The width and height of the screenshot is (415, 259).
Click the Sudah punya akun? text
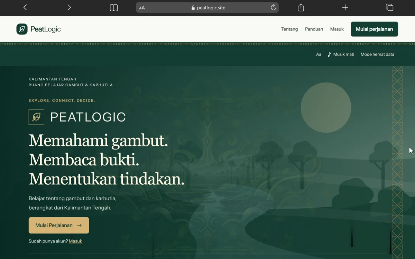pyautogui.click(x=48, y=241)
